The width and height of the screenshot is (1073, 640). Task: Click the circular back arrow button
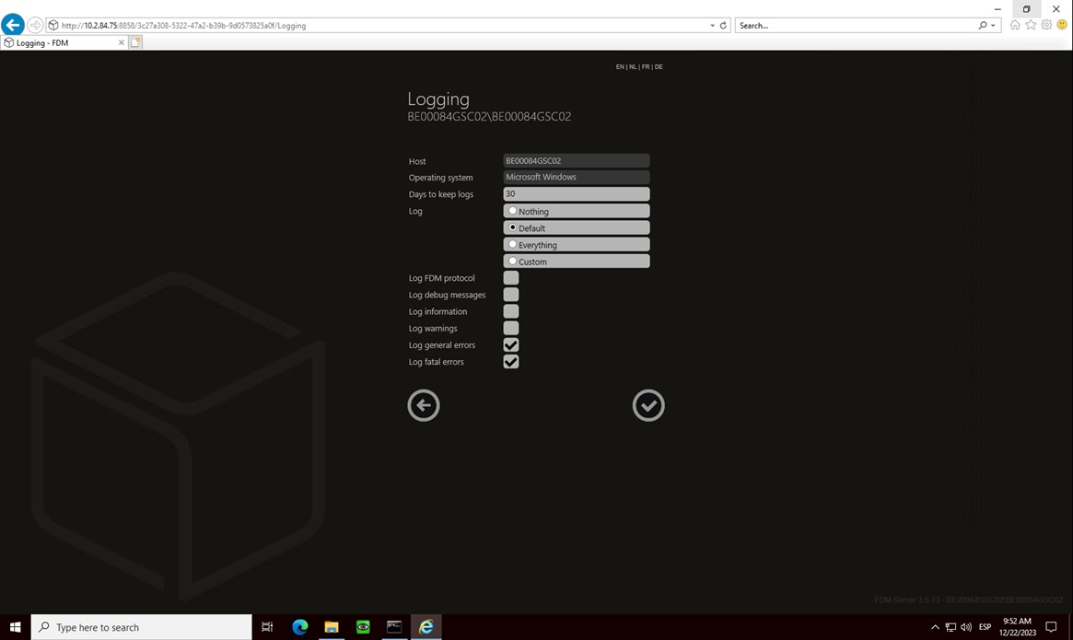click(x=424, y=405)
